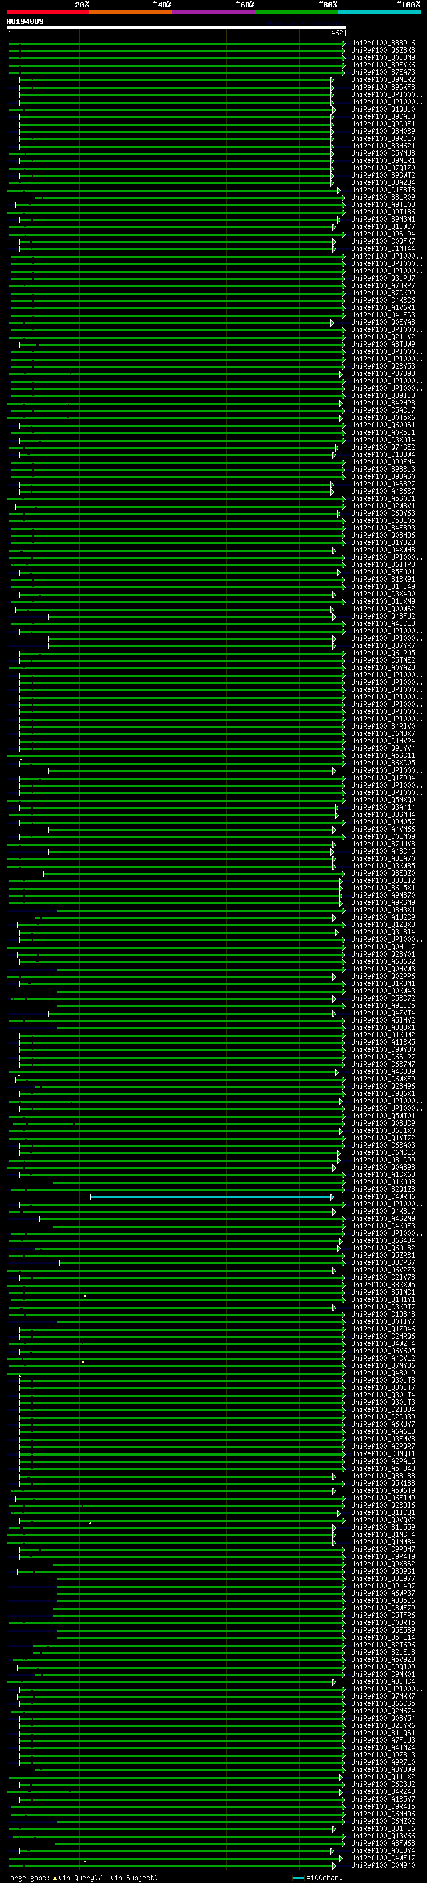The image size is (427, 1883).
Task: Select the UniRef100_B9M3N1 label
Action: click(383, 219)
